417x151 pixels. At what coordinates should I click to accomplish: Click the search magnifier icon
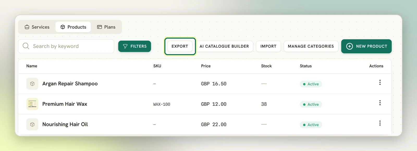pos(26,46)
